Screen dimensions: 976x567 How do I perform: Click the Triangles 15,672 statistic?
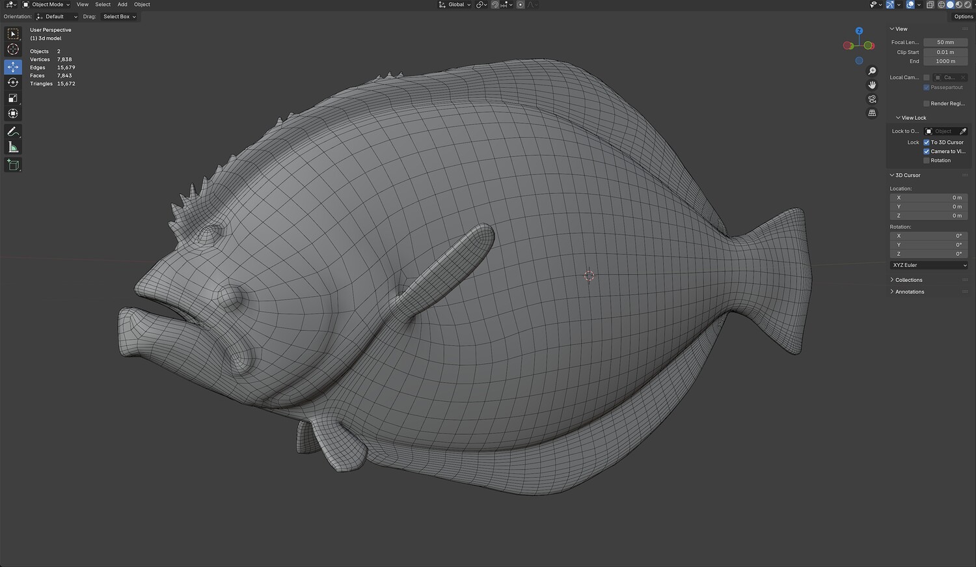[x=53, y=84]
